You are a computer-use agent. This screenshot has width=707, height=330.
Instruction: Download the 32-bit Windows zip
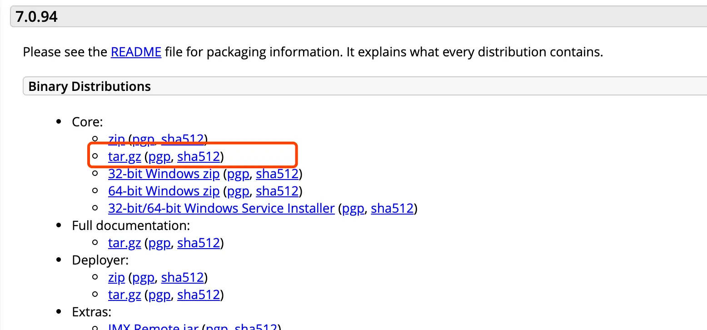click(x=164, y=174)
